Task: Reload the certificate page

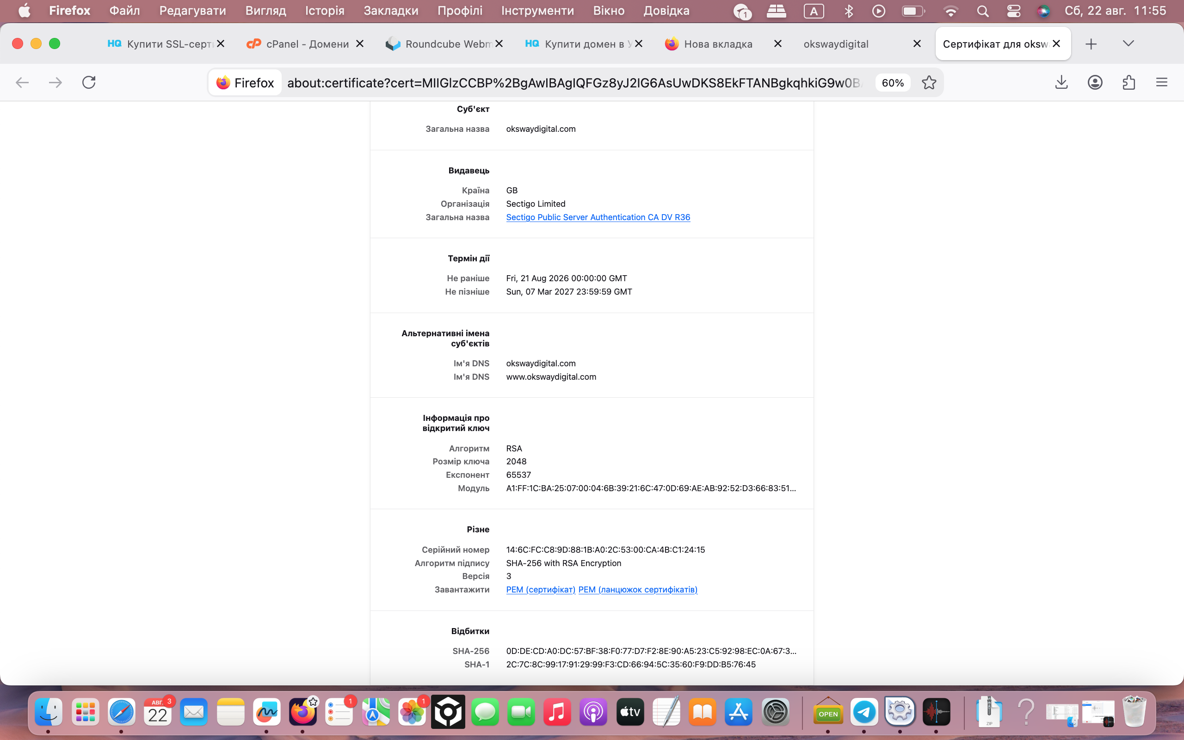Action: [88, 82]
